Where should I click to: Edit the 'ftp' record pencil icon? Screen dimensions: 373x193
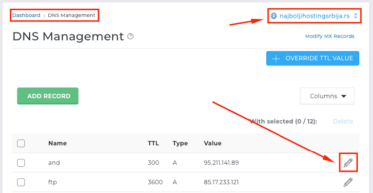pos(348,182)
